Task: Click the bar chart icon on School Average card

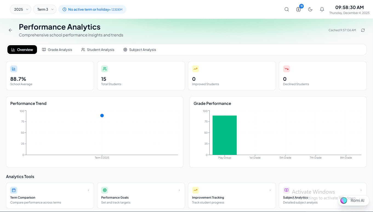Action: pyautogui.click(x=14, y=69)
